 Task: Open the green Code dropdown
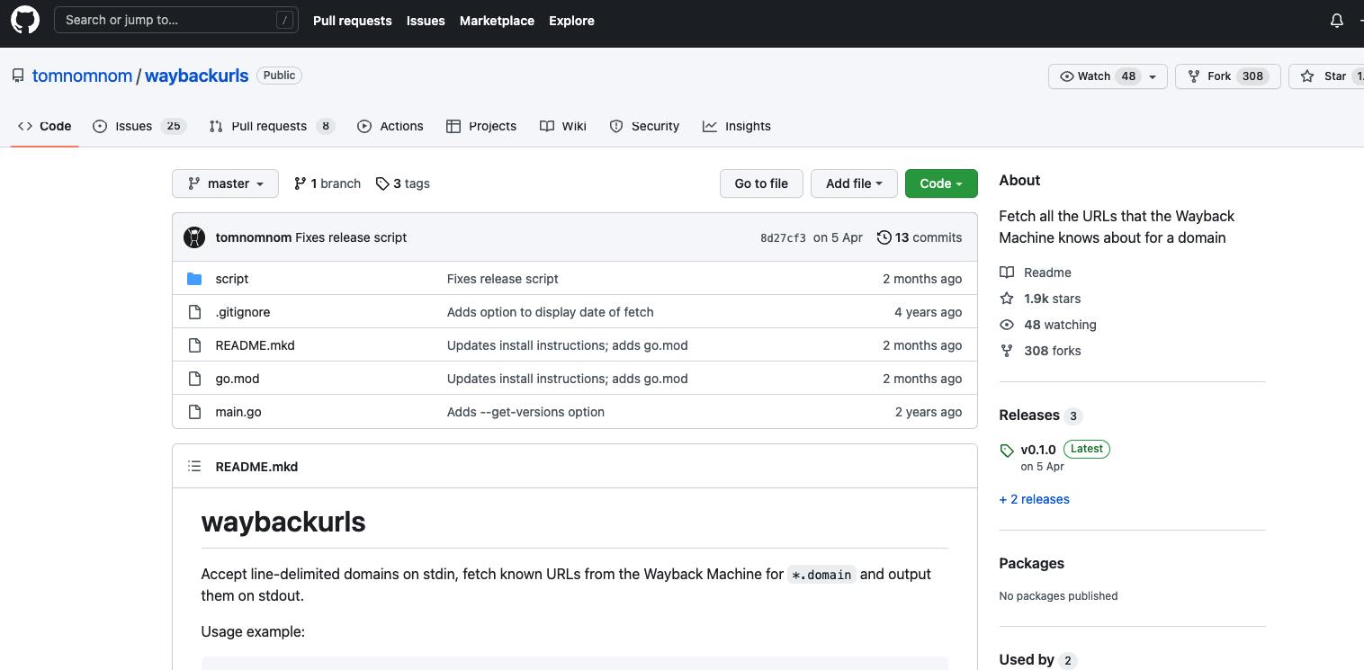pyautogui.click(x=941, y=183)
